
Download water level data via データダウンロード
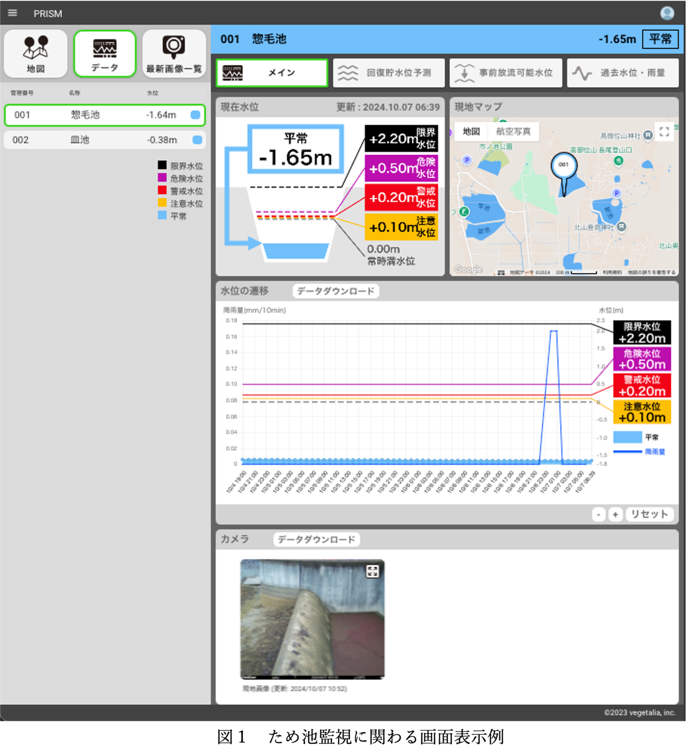[x=335, y=291]
